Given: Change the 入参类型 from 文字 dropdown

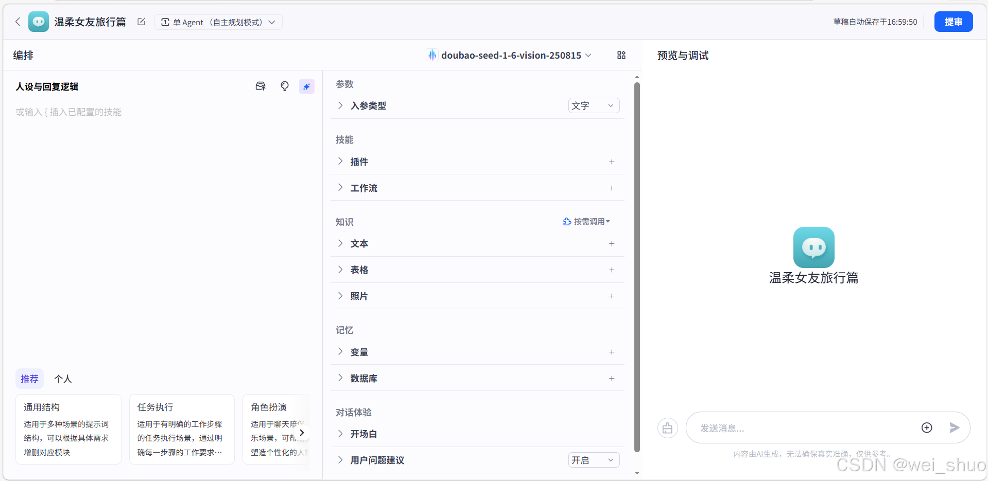Looking at the screenshot, I should [x=593, y=105].
